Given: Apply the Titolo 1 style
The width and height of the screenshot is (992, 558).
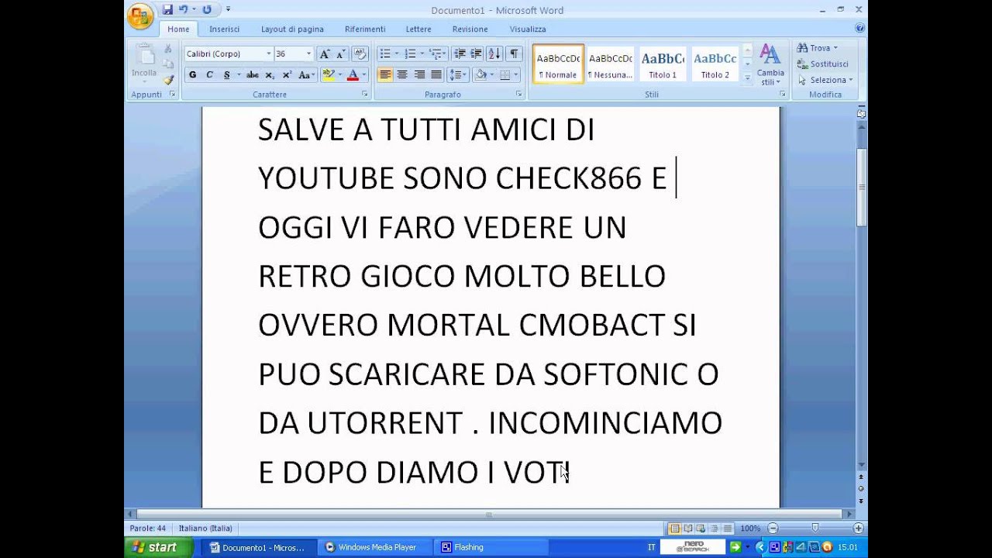Looking at the screenshot, I should click(x=663, y=64).
